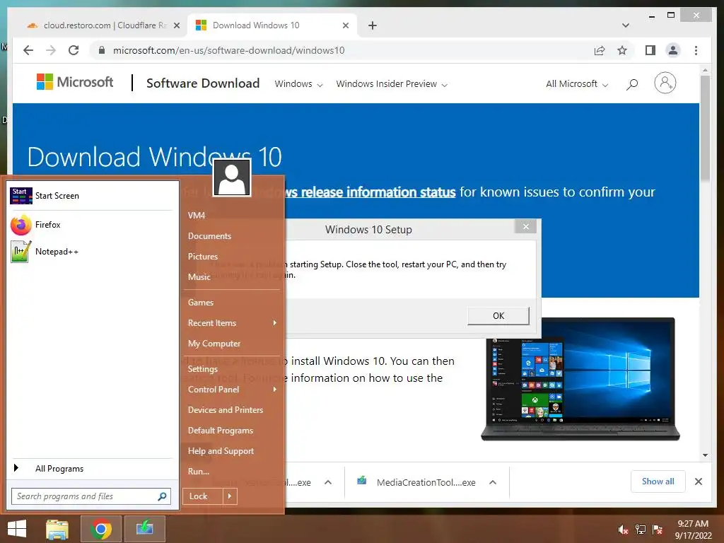Expand All Programs in start menu
Image resolution: width=724 pixels, height=543 pixels.
click(x=91, y=469)
